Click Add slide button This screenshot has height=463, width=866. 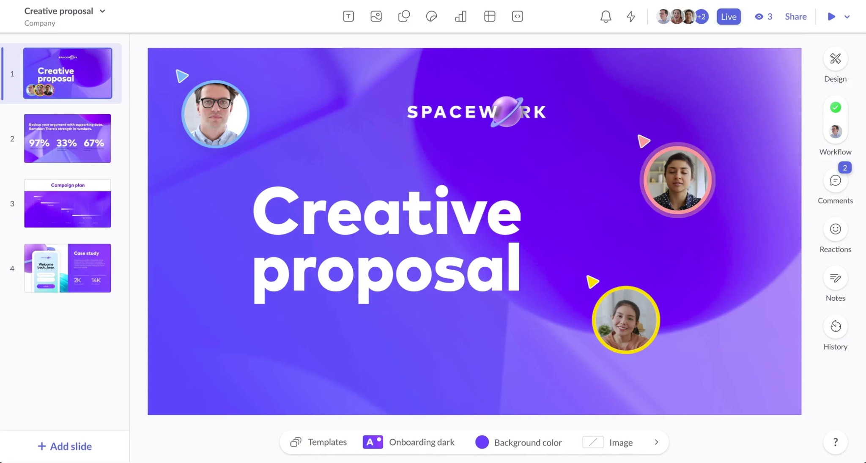pyautogui.click(x=64, y=446)
